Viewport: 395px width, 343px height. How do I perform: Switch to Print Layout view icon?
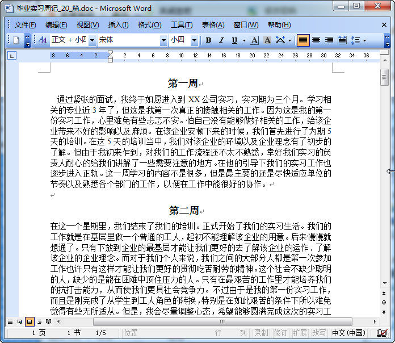tap(30, 321)
